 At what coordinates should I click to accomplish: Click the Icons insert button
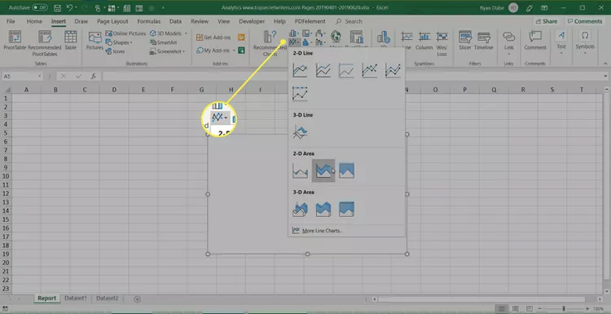(116, 51)
